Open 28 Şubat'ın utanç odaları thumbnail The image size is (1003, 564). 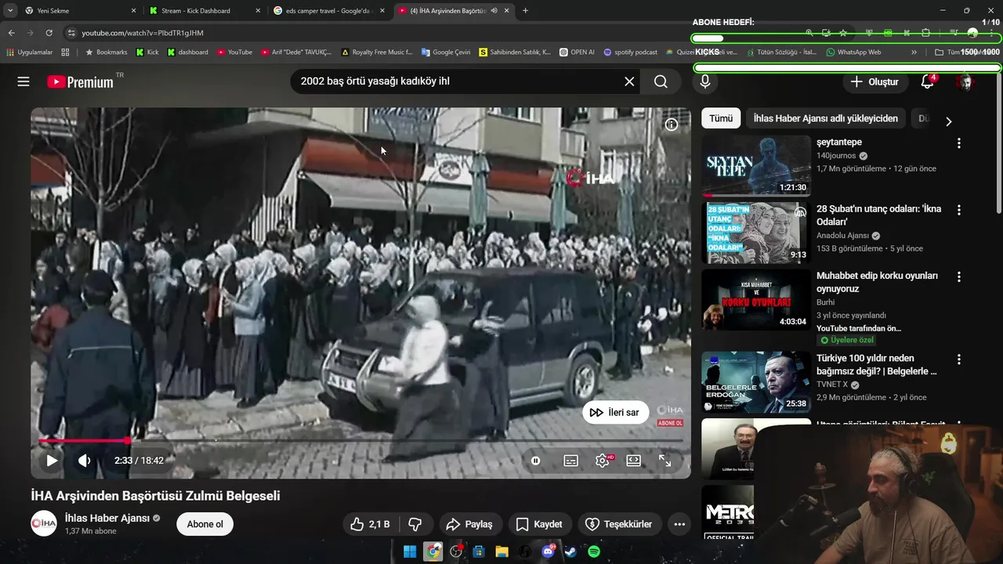click(756, 233)
